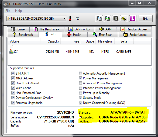Click the copy info to clipboard icon

(x=99, y=19)
